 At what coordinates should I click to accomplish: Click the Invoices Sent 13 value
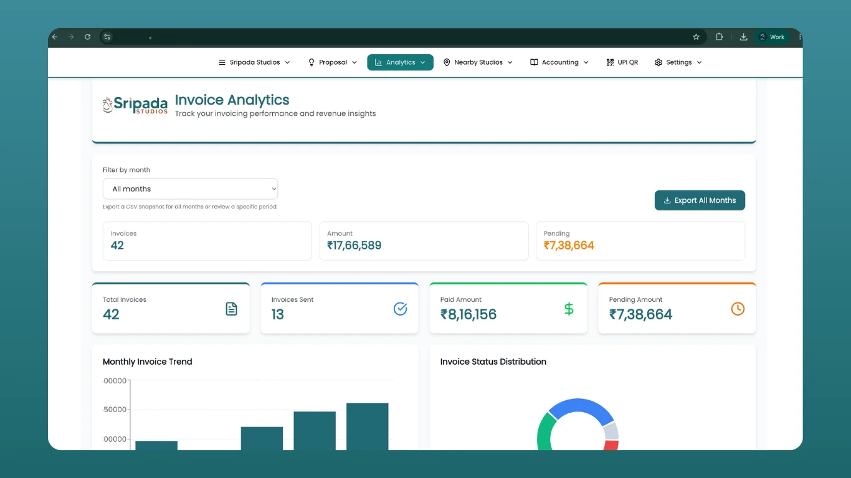pos(278,314)
